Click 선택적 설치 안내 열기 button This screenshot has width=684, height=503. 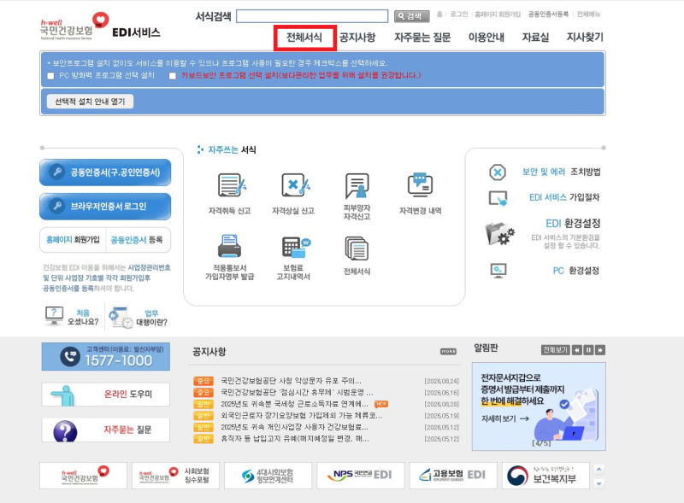(x=90, y=102)
